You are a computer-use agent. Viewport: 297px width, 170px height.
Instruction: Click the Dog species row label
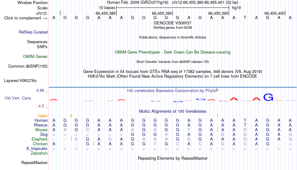44,135
